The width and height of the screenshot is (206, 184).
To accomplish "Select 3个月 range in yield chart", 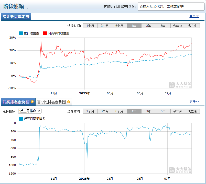I will click(x=105, y=26).
